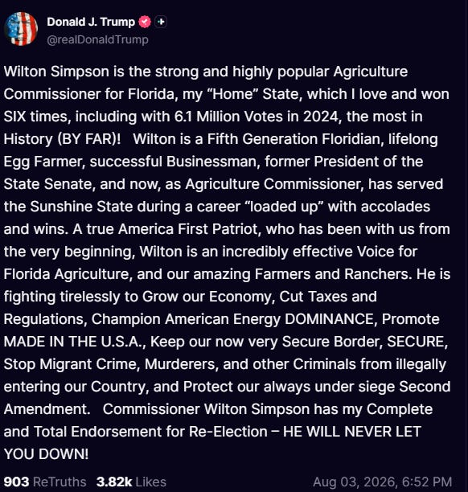Image resolution: width=468 pixels, height=492 pixels.
Task: Open the flag-painted profile avatar
Action: (21, 29)
